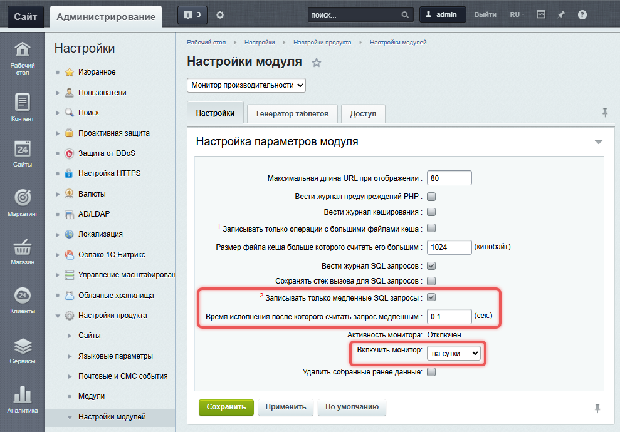Open the Контент sidebar section
Viewport: 620px width, 432px height.
tap(23, 105)
